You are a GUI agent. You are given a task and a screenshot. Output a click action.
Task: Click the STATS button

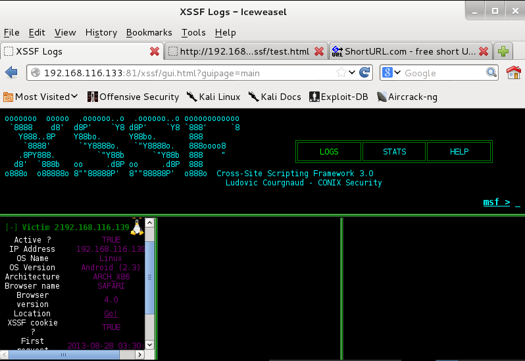(394, 152)
